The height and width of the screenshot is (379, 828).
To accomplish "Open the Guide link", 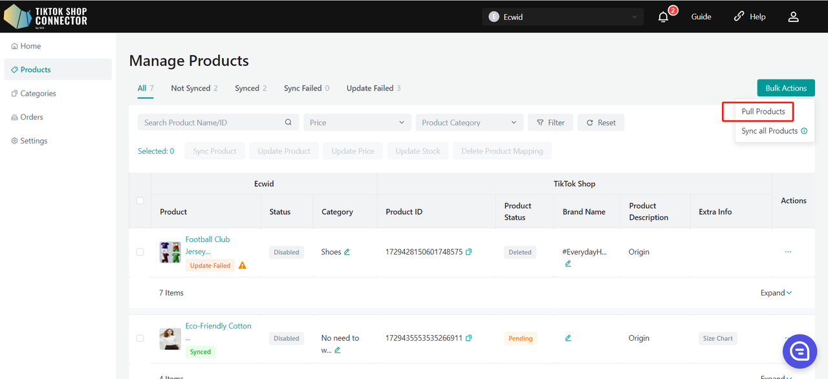I will [701, 17].
